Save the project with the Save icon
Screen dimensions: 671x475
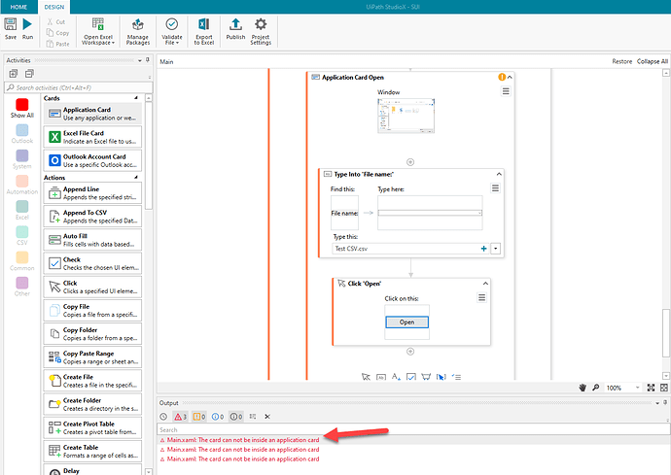[11, 28]
